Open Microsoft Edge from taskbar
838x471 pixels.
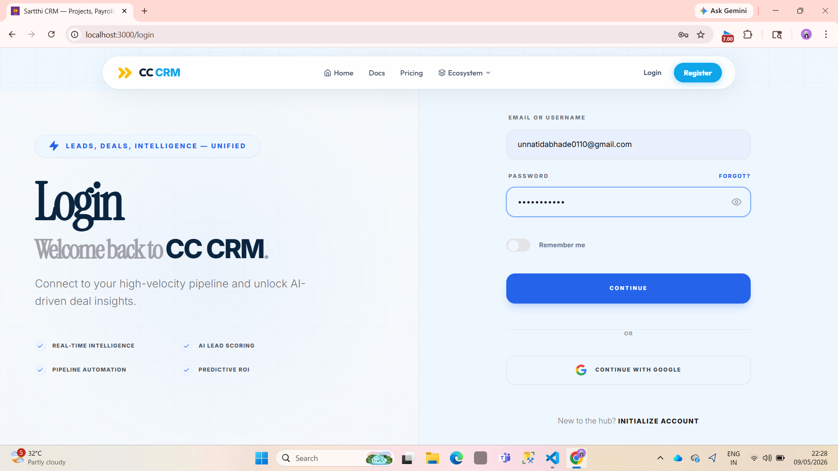tap(456, 458)
